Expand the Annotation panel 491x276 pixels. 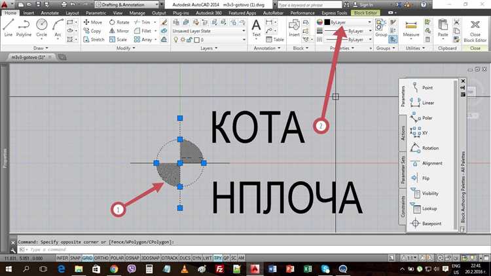point(267,48)
